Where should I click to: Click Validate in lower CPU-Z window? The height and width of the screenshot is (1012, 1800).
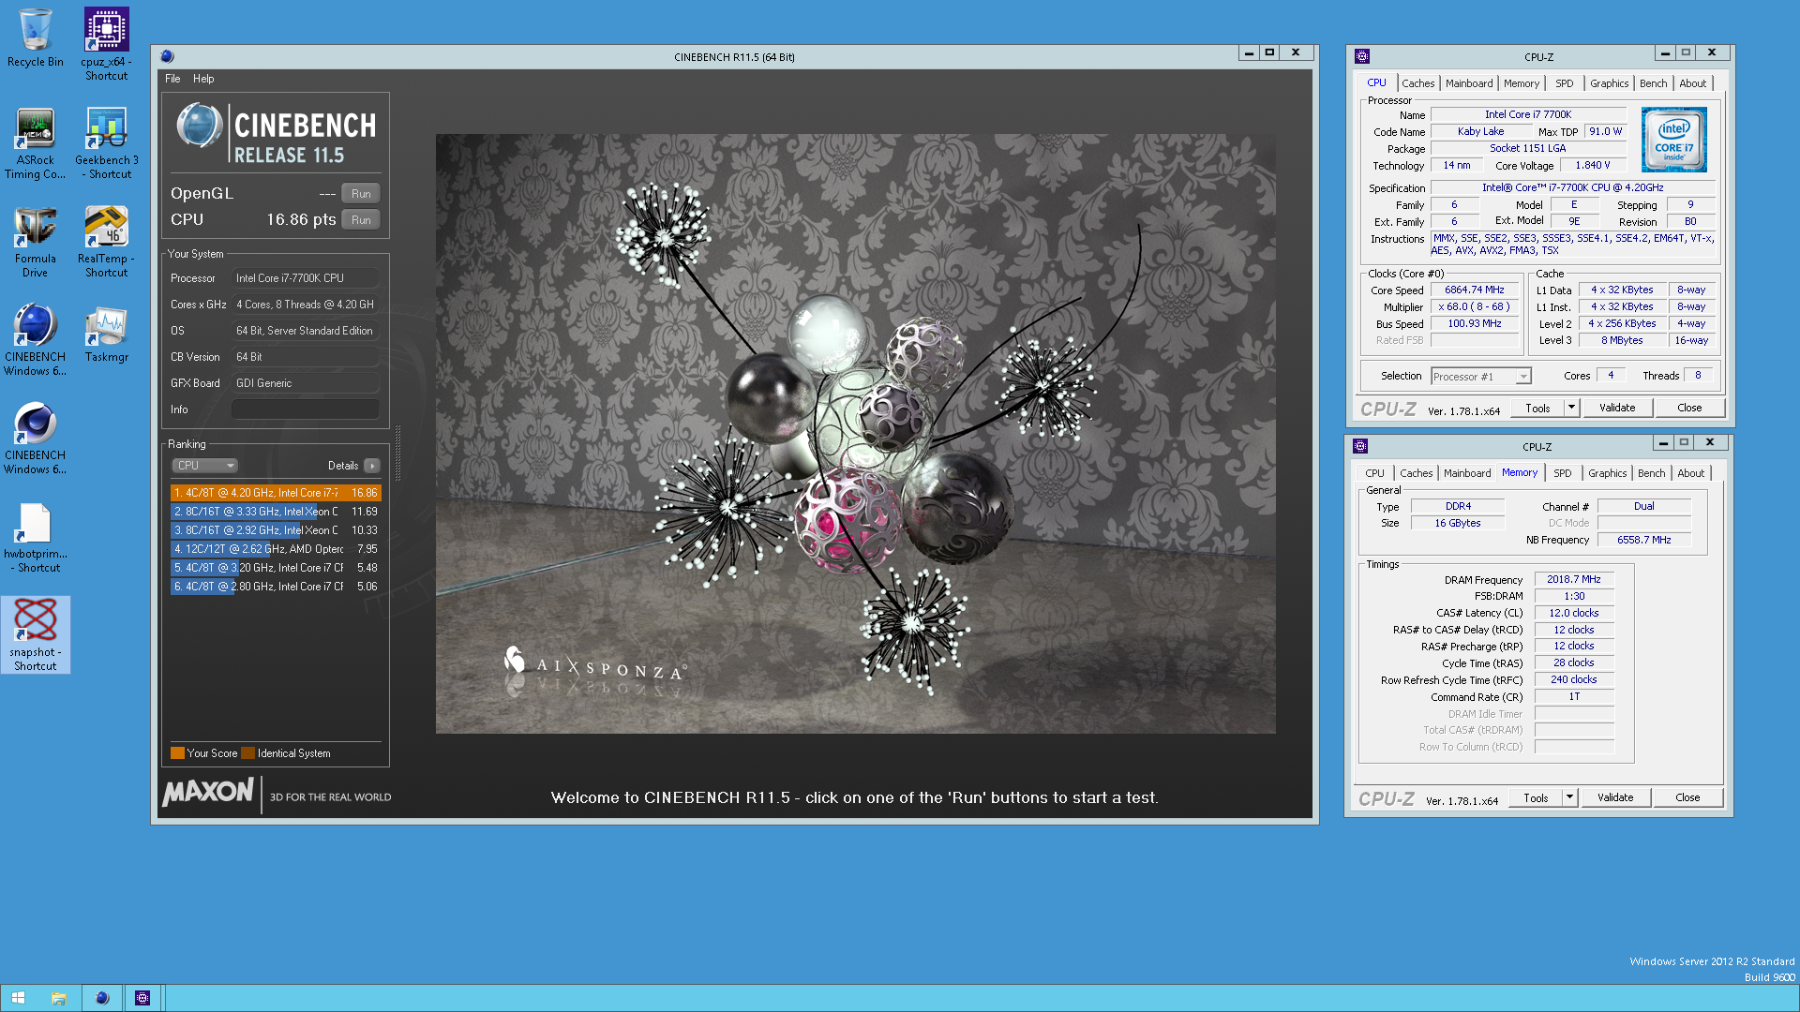point(1615,797)
